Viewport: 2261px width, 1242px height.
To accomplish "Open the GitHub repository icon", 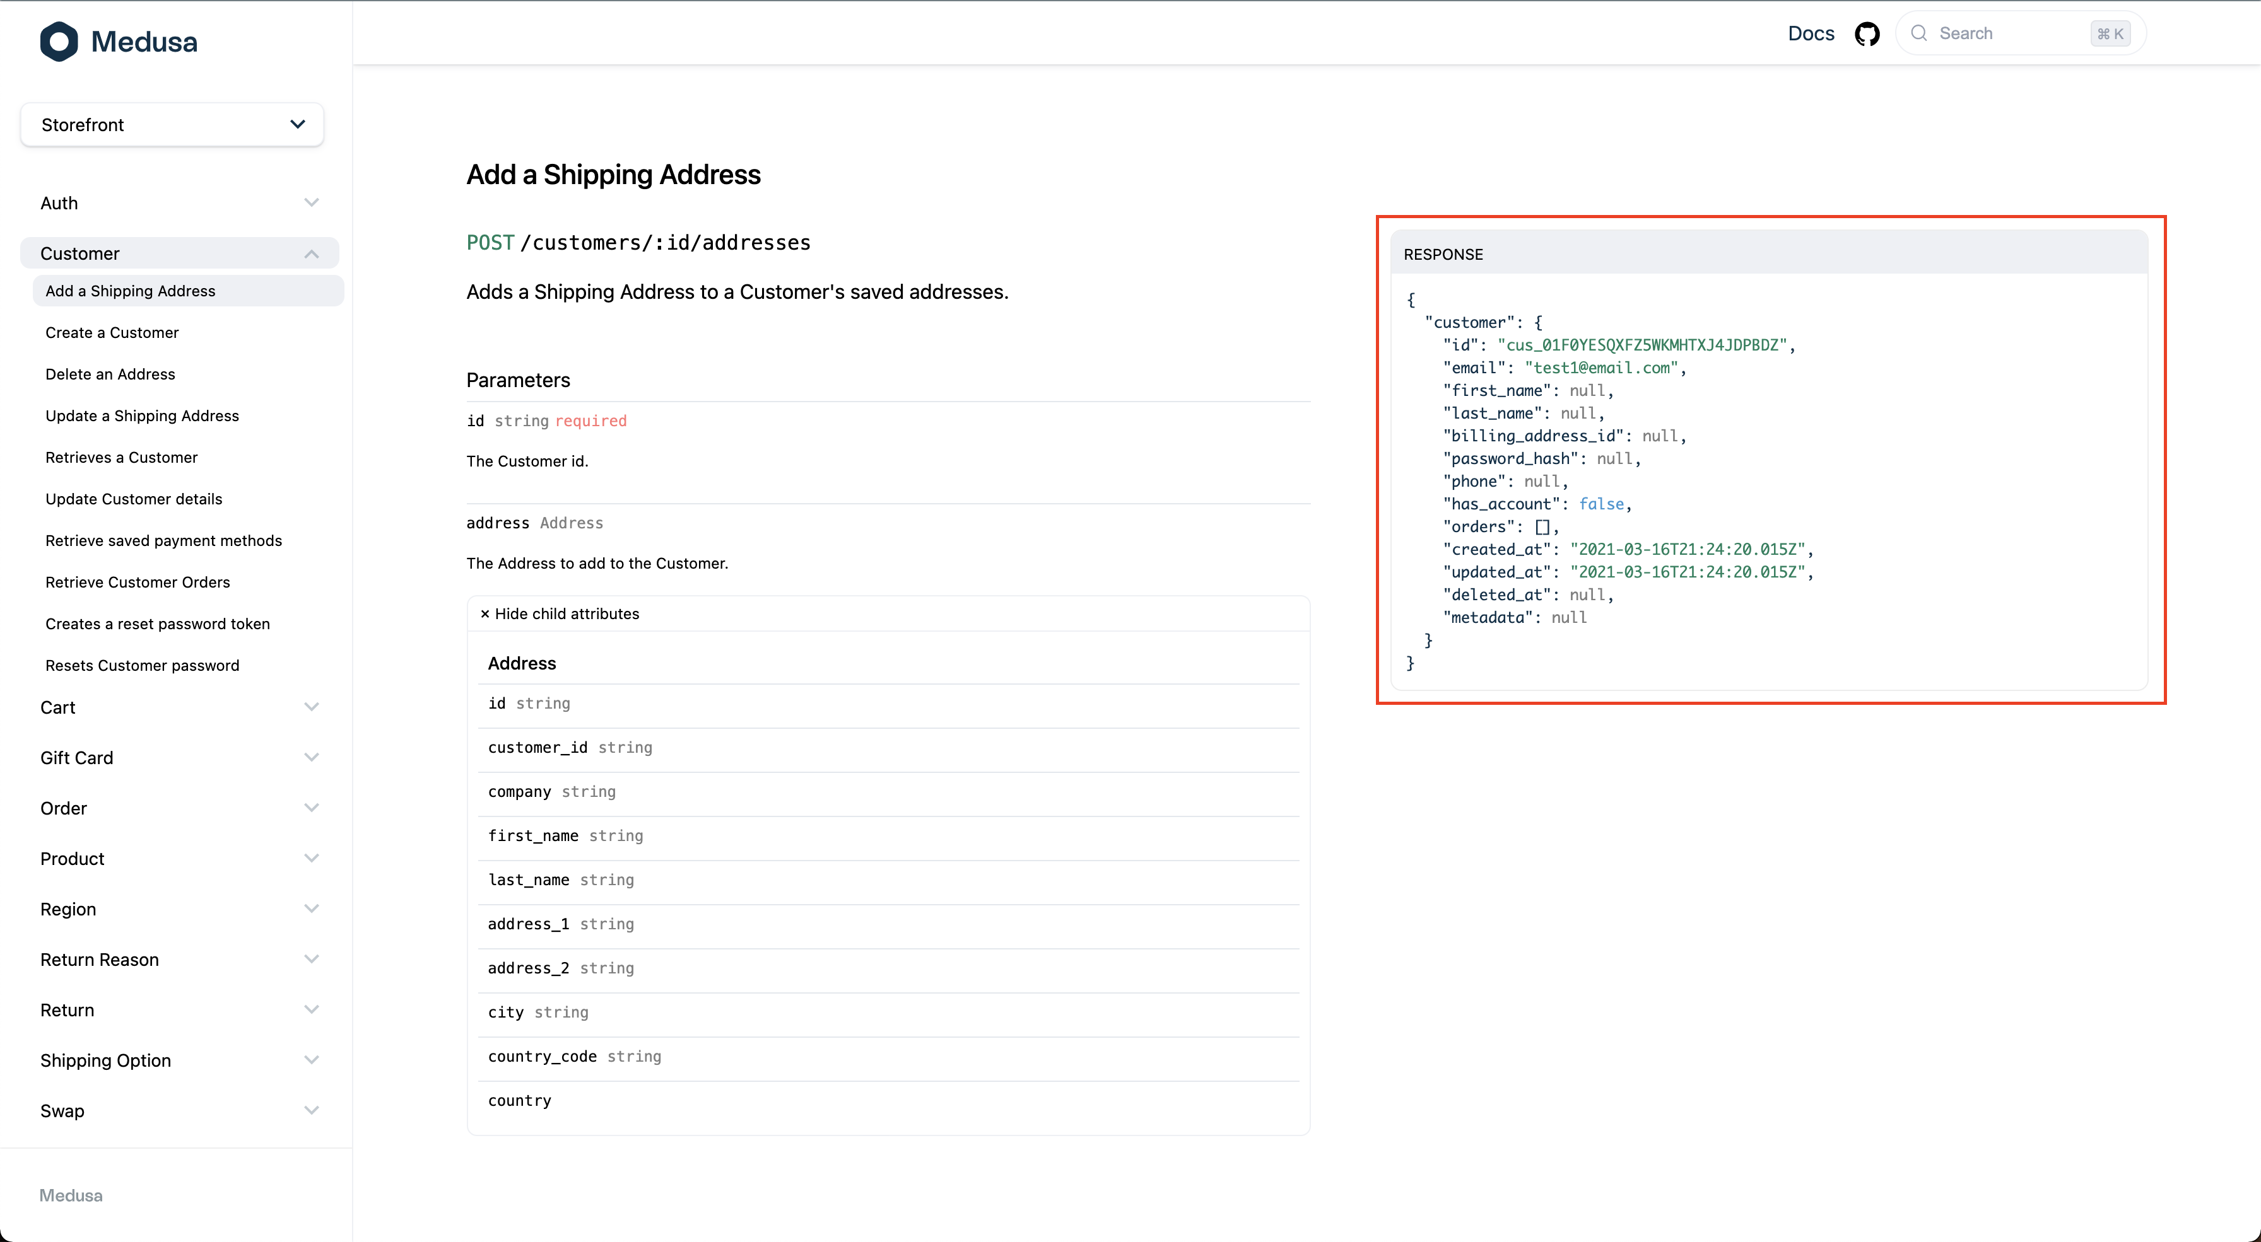I will 1868,33.
